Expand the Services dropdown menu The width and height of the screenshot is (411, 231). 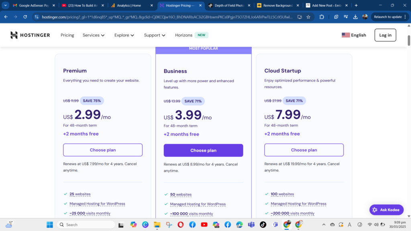coord(94,35)
